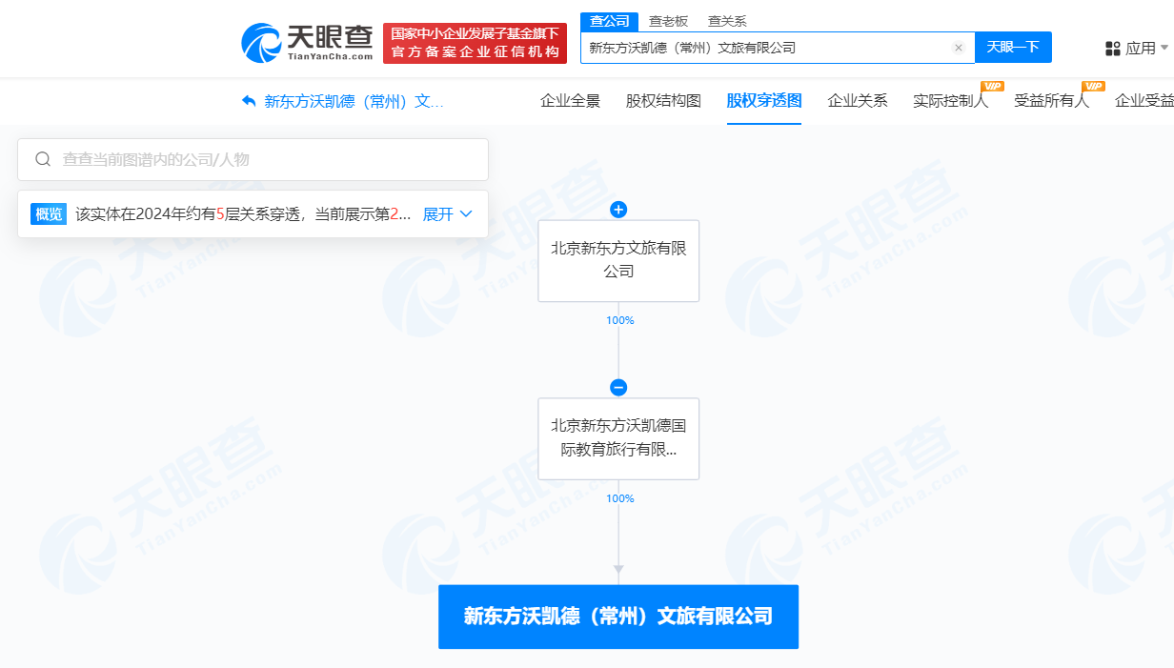The image size is (1174, 668).
Task: Open the 受益所有人 VIP tab
Action: pyautogui.click(x=1051, y=101)
